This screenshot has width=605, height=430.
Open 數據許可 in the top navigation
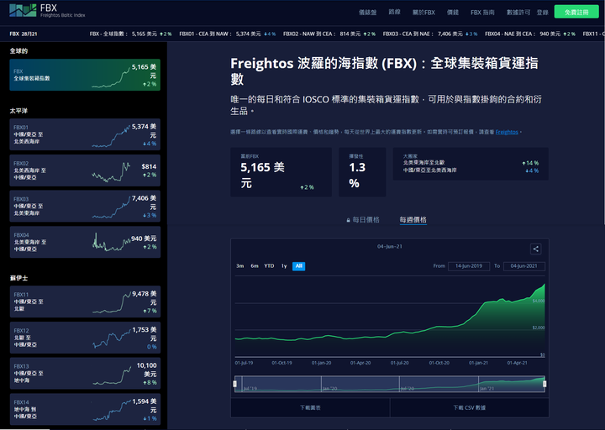(x=518, y=13)
